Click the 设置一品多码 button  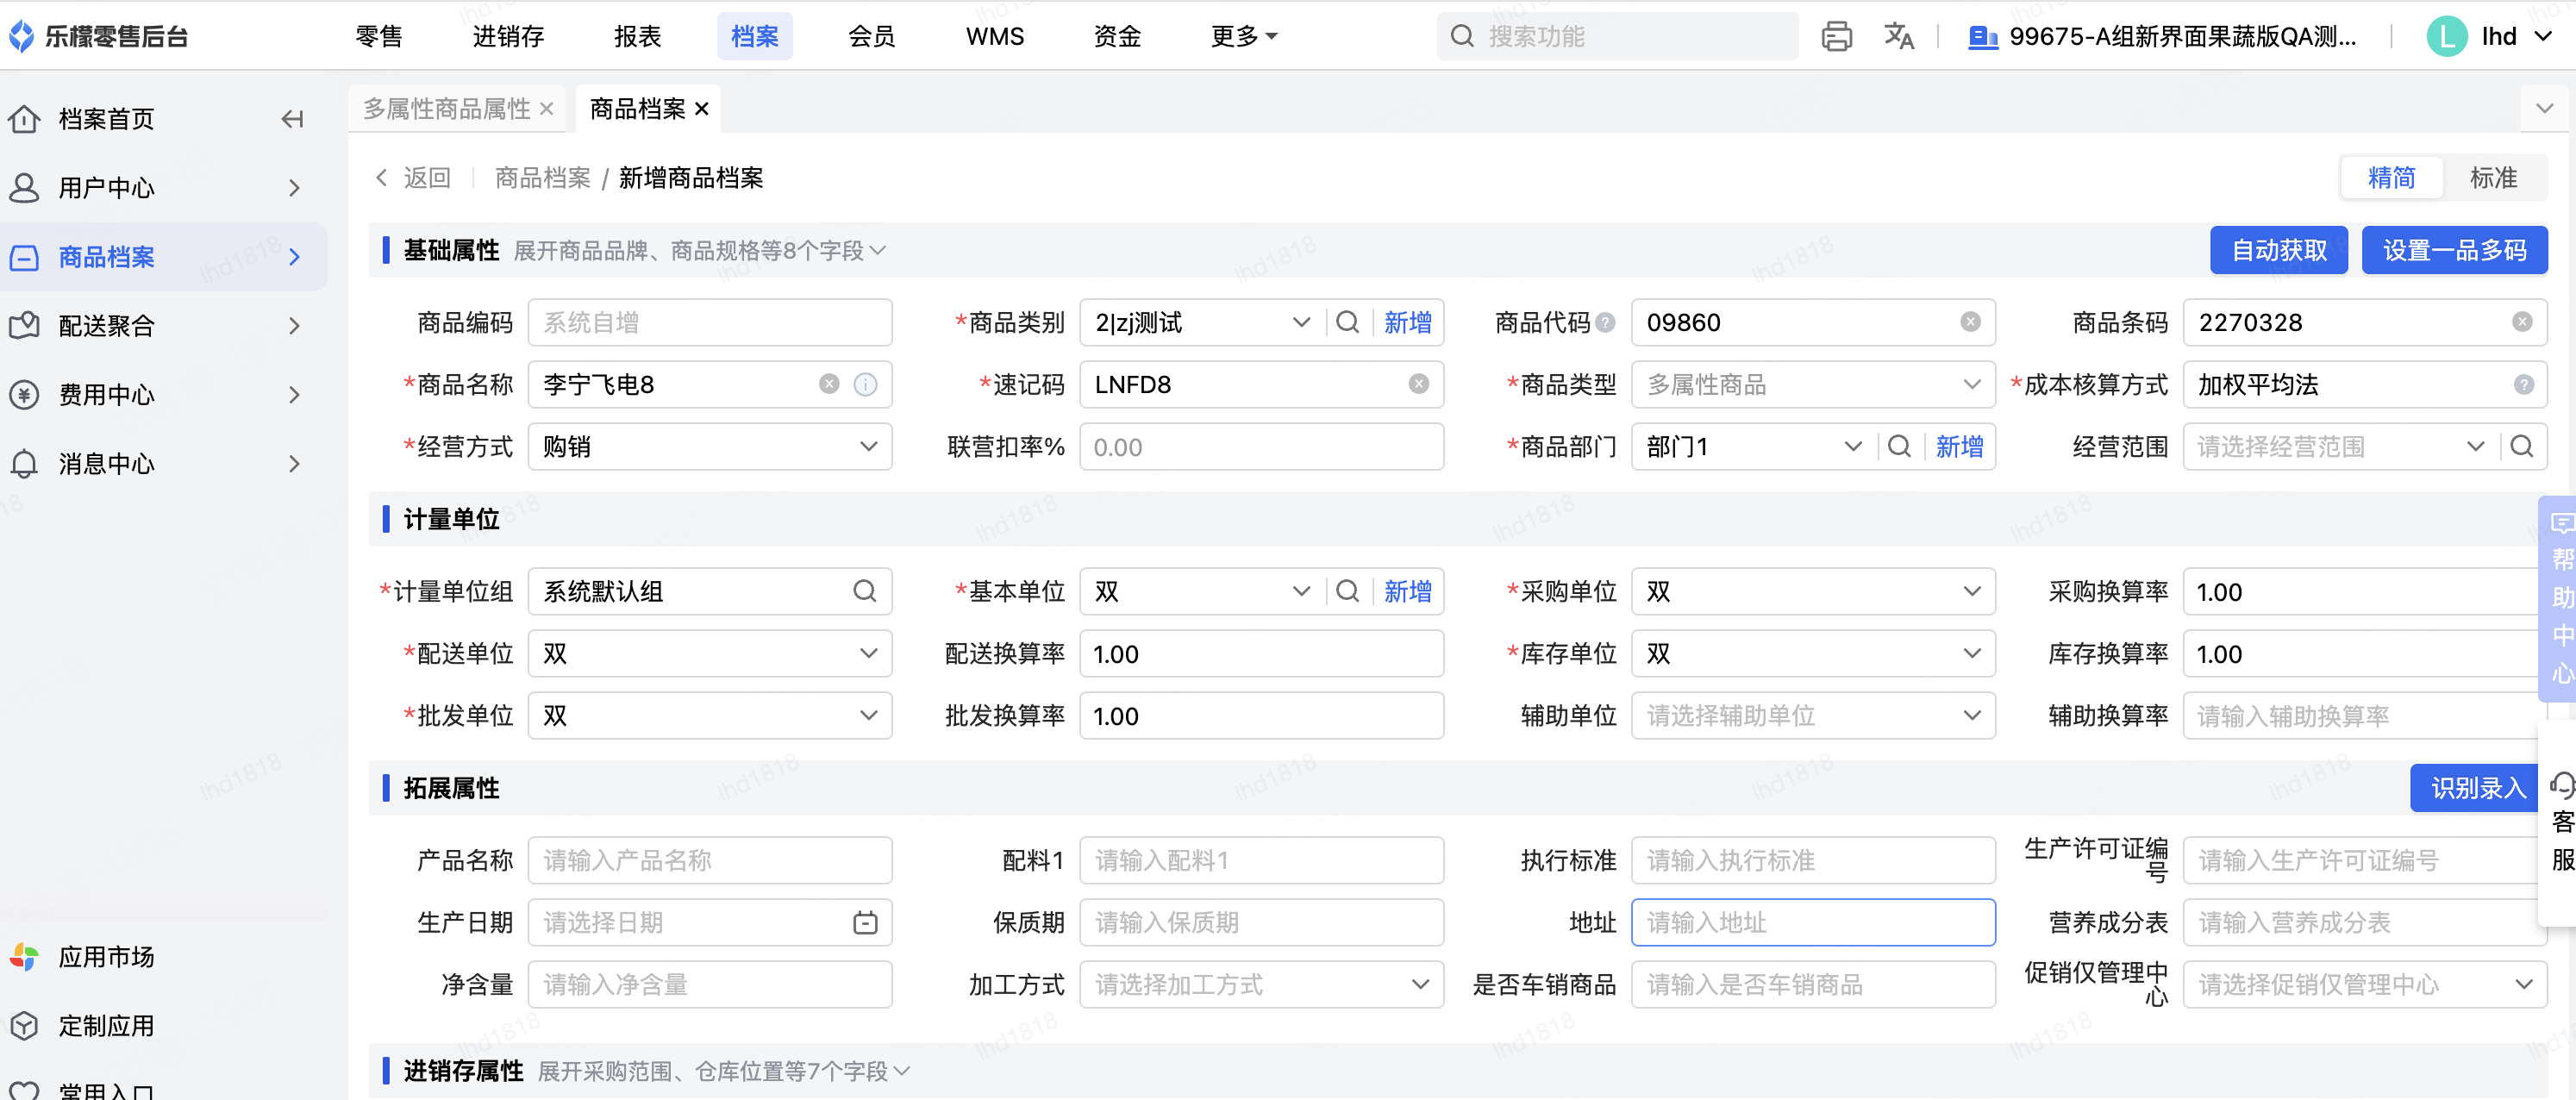[2454, 250]
